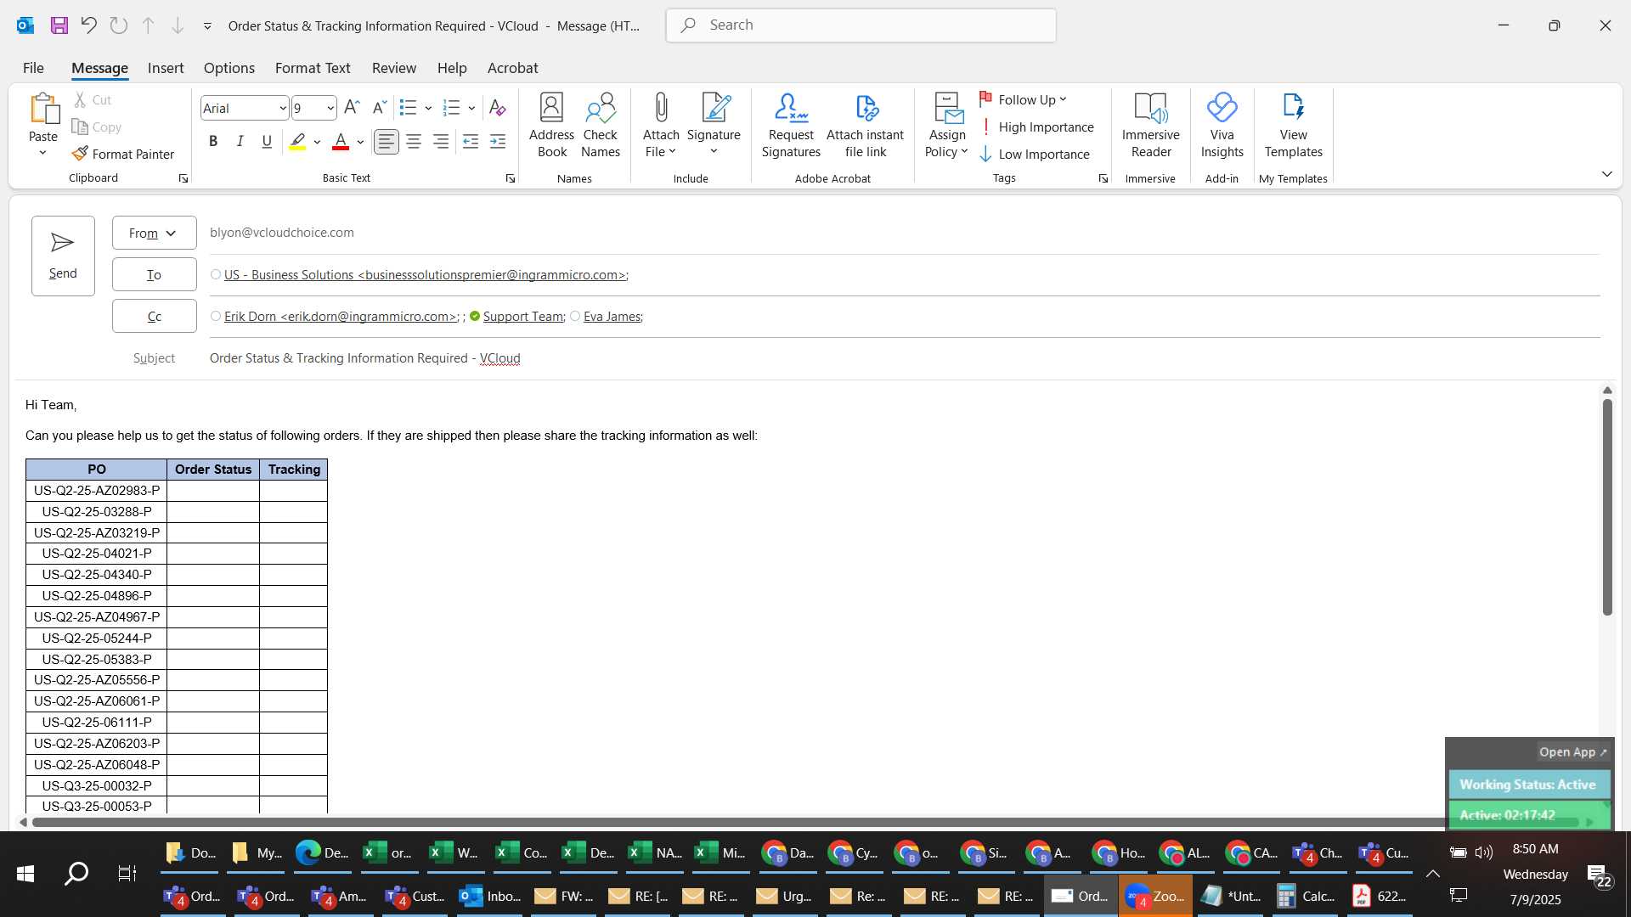Toggle bold formatting
1631x917 pixels.
coord(213,142)
